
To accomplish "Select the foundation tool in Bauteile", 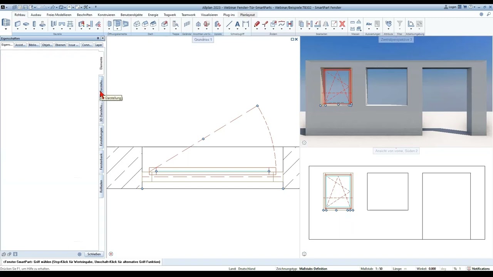I will click(42, 24).
